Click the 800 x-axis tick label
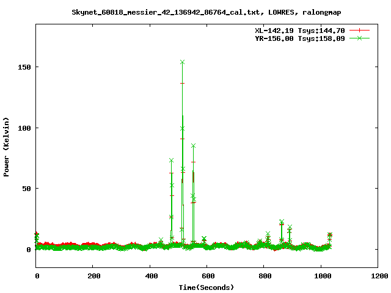391x293 pixels. click(265, 276)
